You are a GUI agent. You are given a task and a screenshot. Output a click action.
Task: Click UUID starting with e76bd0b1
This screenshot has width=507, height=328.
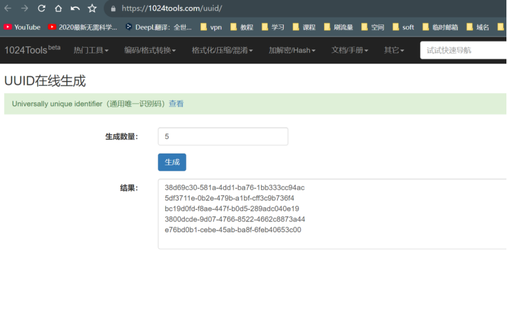click(233, 230)
